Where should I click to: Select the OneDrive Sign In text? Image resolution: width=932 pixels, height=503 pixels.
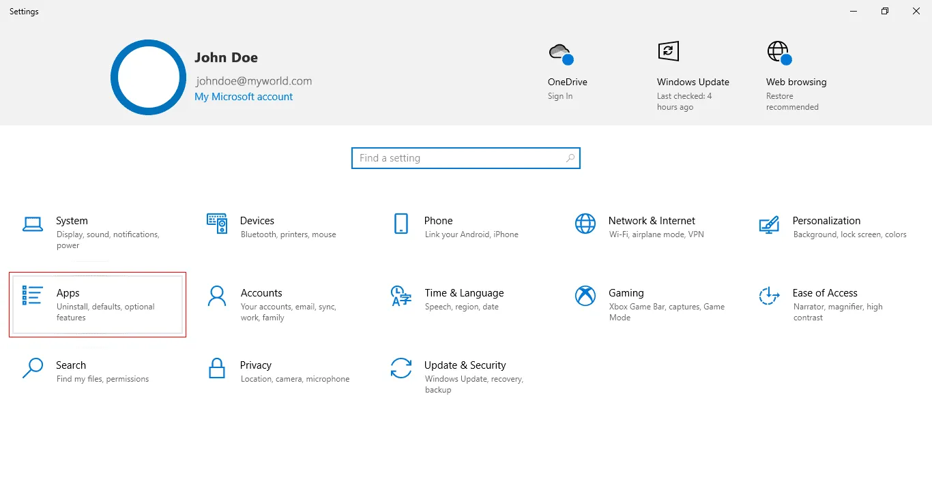coord(560,96)
